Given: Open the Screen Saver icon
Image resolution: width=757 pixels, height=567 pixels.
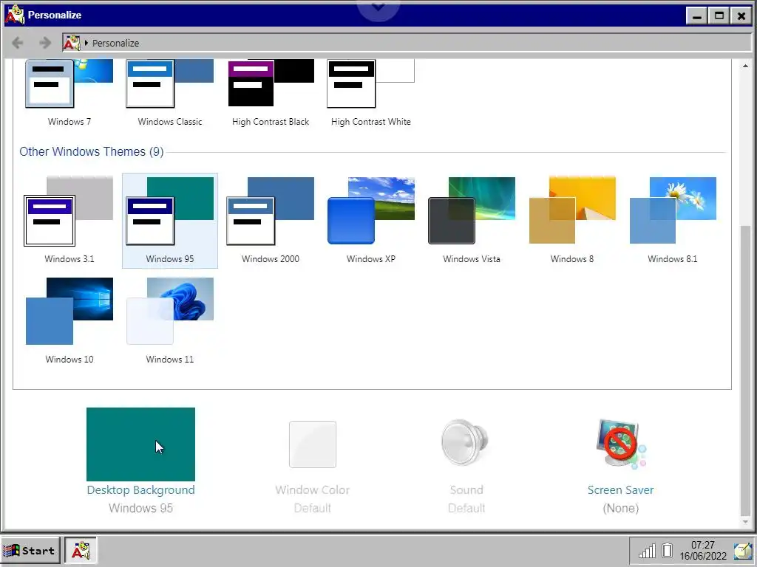Looking at the screenshot, I should (621, 444).
